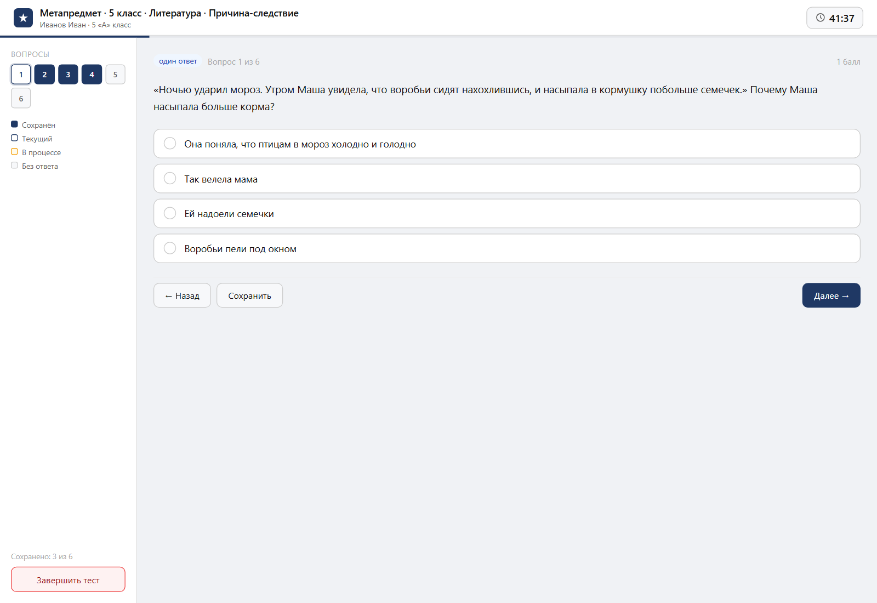877x603 pixels.
Task: Choose option 'Воробьи пели под окном'
Action: pos(506,248)
